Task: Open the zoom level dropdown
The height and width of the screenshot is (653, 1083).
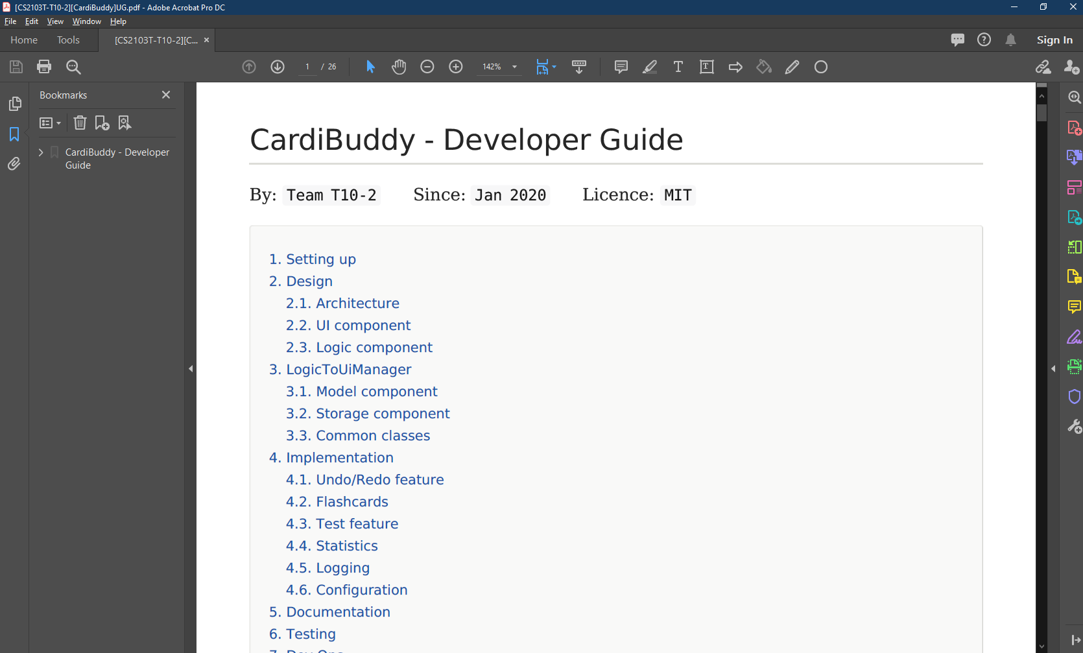Action: 515,67
